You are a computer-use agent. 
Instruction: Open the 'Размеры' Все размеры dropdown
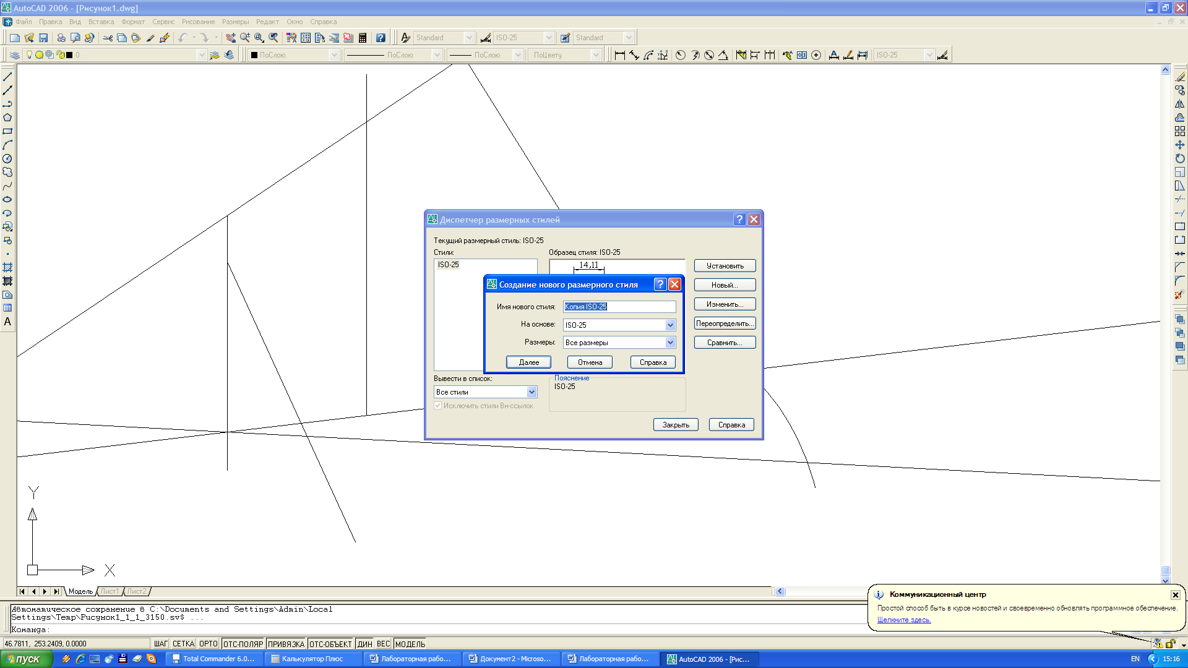tap(670, 343)
